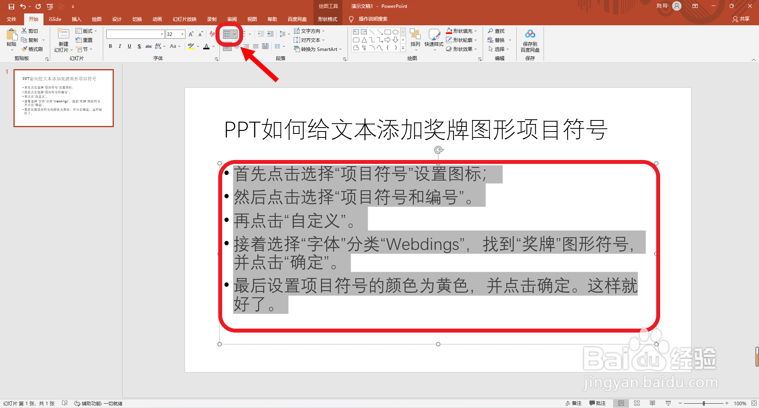Toggle Underline formatting
The width and height of the screenshot is (759, 408).
pos(129,46)
